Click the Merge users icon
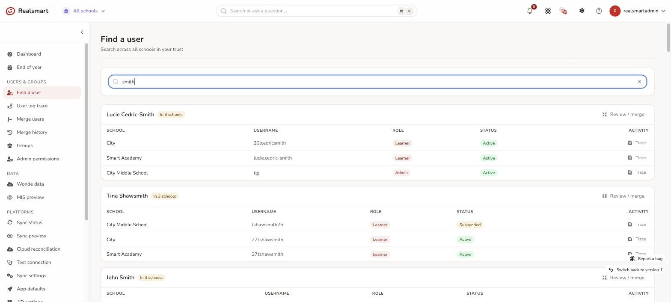 pyautogui.click(x=10, y=119)
